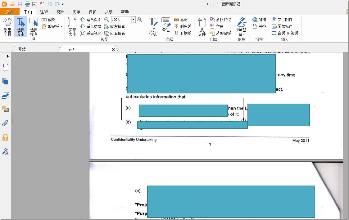This screenshot has height=220, width=349.
Task: Click the zoom in magnifier icon
Action: [x=139, y=20]
